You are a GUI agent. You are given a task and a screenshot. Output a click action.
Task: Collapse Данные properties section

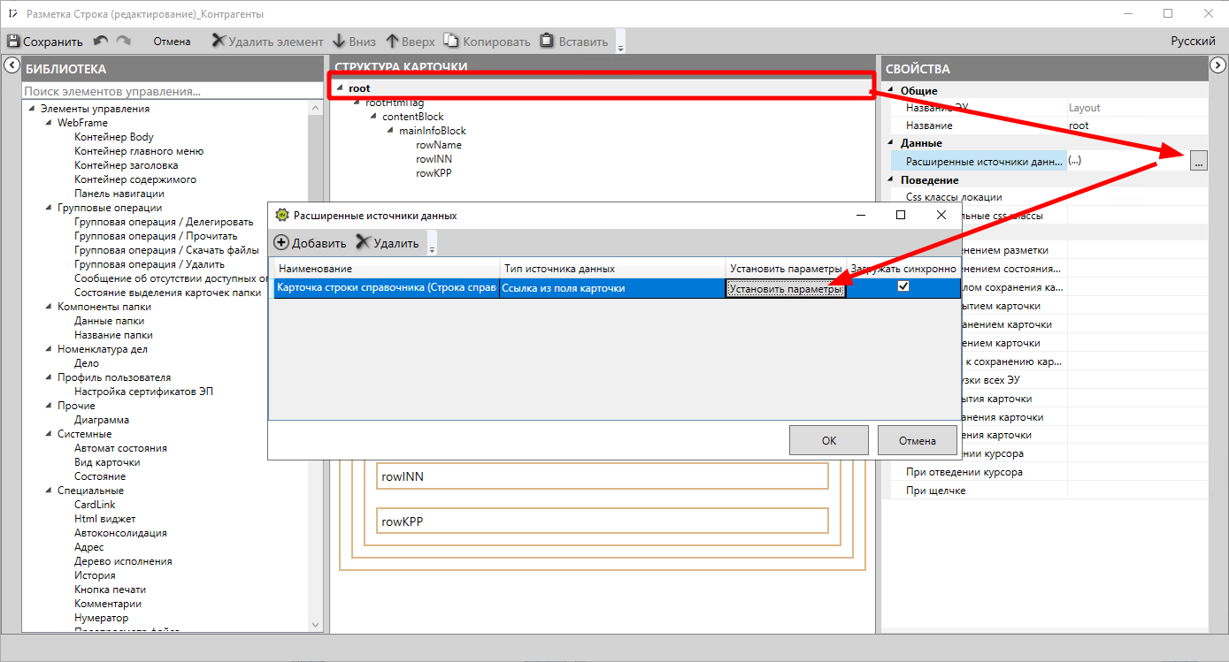coord(891,143)
